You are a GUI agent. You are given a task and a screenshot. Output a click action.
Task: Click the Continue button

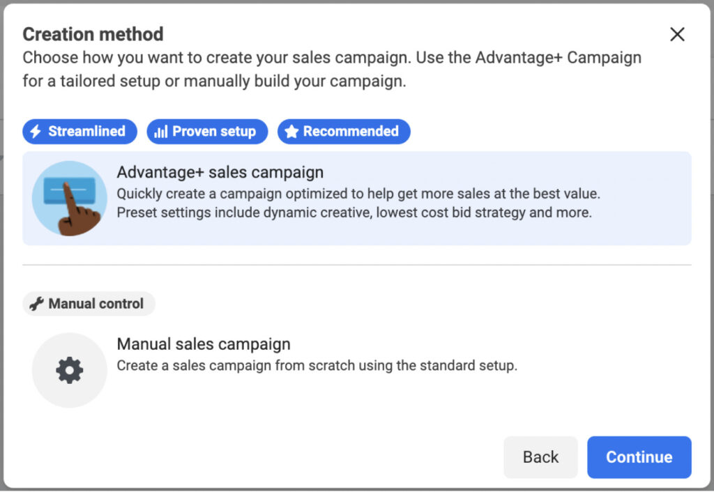pos(639,457)
